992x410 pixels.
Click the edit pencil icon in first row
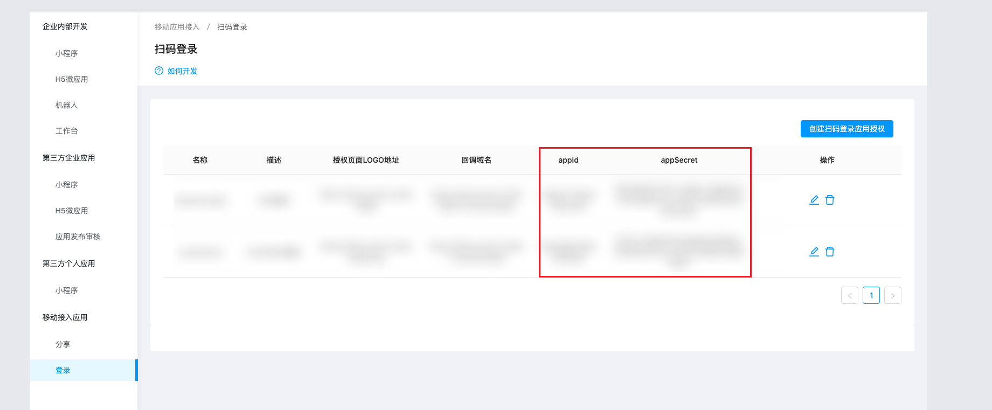coord(814,200)
